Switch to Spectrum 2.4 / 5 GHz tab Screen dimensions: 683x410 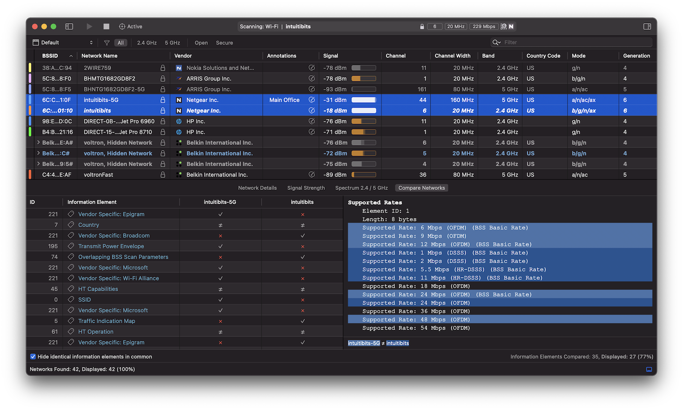point(361,188)
